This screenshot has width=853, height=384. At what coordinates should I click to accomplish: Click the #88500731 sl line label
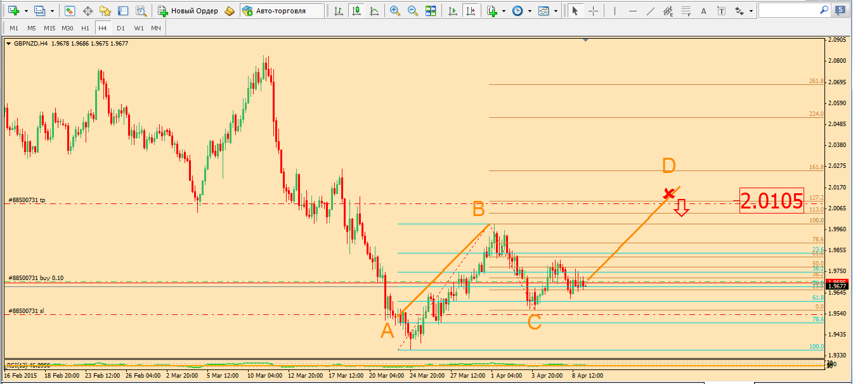point(26,311)
